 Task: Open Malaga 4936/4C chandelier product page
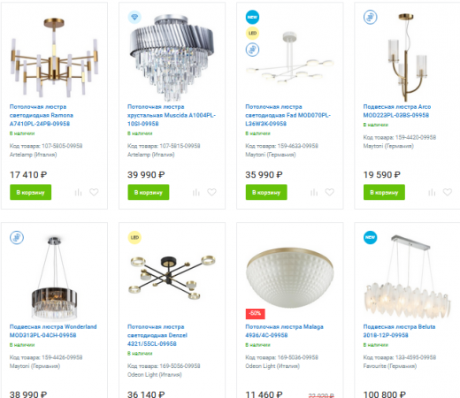tap(284, 331)
